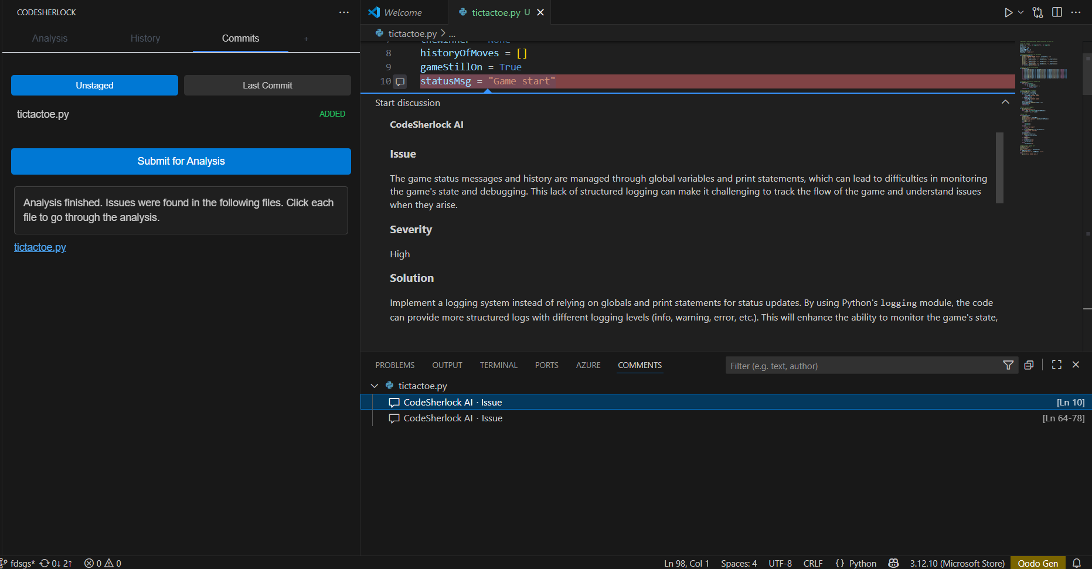The width and height of the screenshot is (1092, 569).
Task: Collapse all comments icon
Action: [1029, 365]
